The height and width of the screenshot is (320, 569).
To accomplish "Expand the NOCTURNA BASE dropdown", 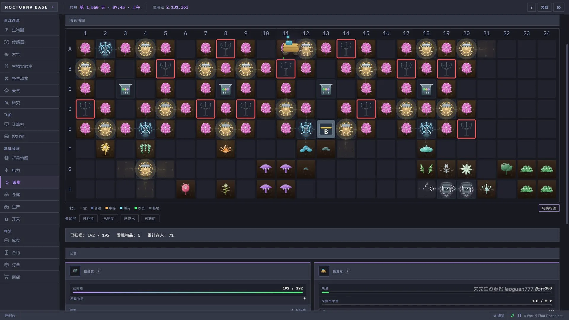I will coord(29,7).
